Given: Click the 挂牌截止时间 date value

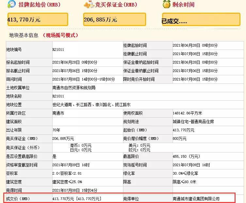Looking at the screenshot, I should pos(195,54).
